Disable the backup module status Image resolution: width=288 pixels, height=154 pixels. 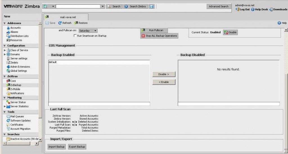pyautogui.click(x=230, y=32)
